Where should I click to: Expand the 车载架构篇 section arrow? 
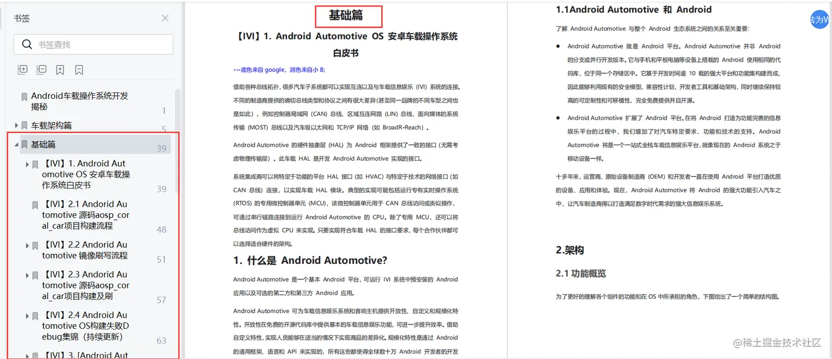point(15,125)
